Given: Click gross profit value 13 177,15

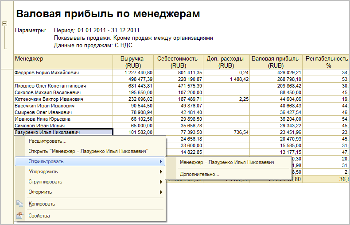Looking at the screenshot, I should [x=291, y=152].
